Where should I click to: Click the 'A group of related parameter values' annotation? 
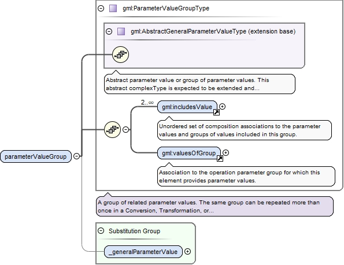214,207
